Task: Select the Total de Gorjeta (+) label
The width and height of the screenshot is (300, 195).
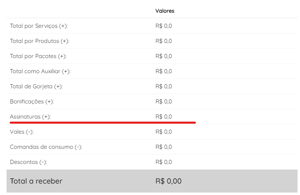Action: point(37,86)
